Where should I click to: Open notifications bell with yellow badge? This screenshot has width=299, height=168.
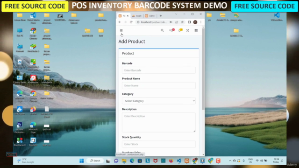(x=180, y=30)
